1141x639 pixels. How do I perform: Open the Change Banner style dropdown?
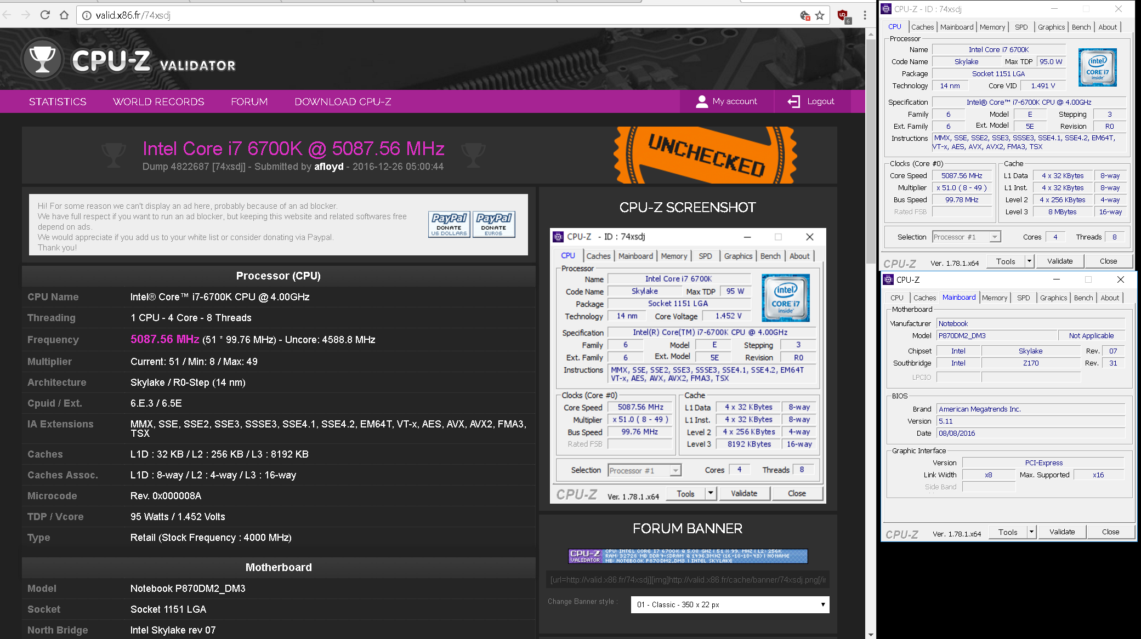click(x=730, y=604)
